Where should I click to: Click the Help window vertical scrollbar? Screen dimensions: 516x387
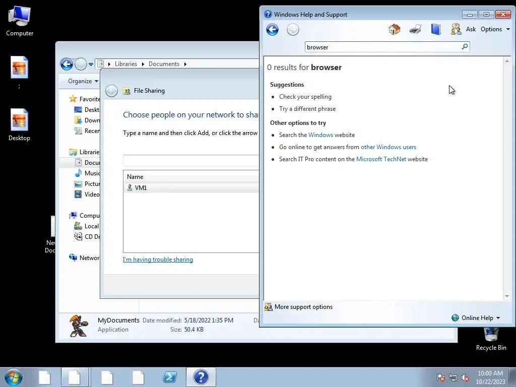507,178
